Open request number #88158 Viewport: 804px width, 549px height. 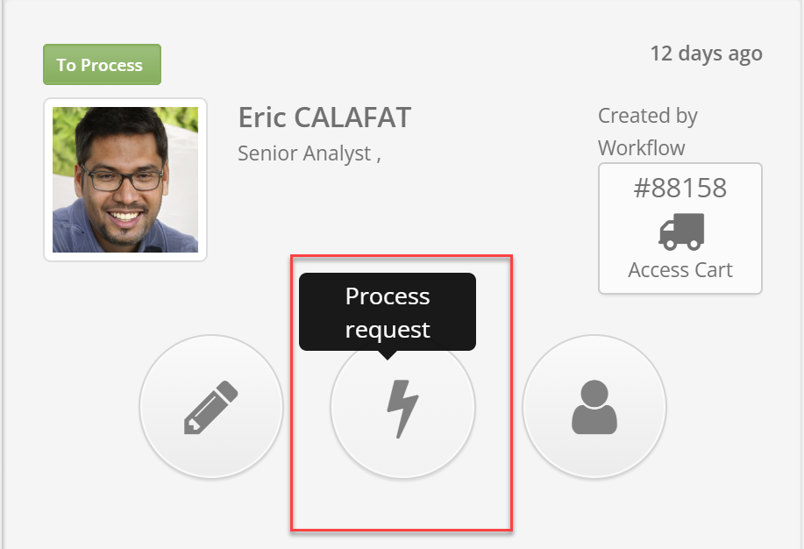pyautogui.click(x=680, y=188)
